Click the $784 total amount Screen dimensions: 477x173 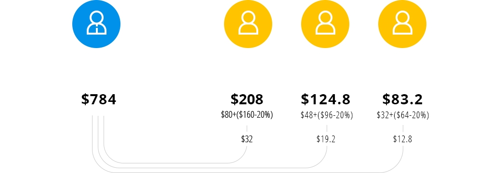[99, 99]
